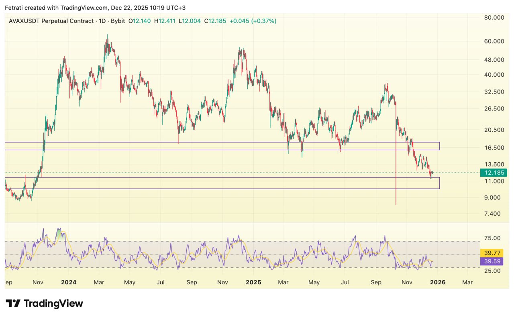Click the low value L12.004
Image resolution: width=514 pixels, height=318 pixels.
pyautogui.click(x=190, y=21)
